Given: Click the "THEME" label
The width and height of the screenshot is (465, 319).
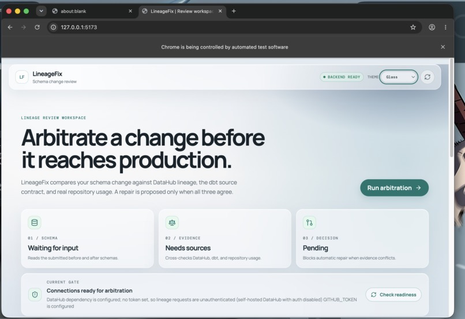Looking at the screenshot, I should (x=373, y=77).
